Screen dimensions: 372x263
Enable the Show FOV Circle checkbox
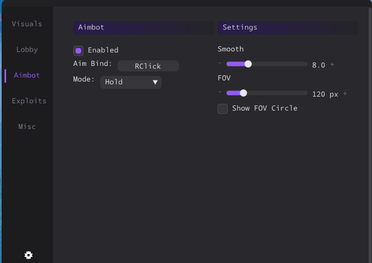pyautogui.click(x=223, y=109)
